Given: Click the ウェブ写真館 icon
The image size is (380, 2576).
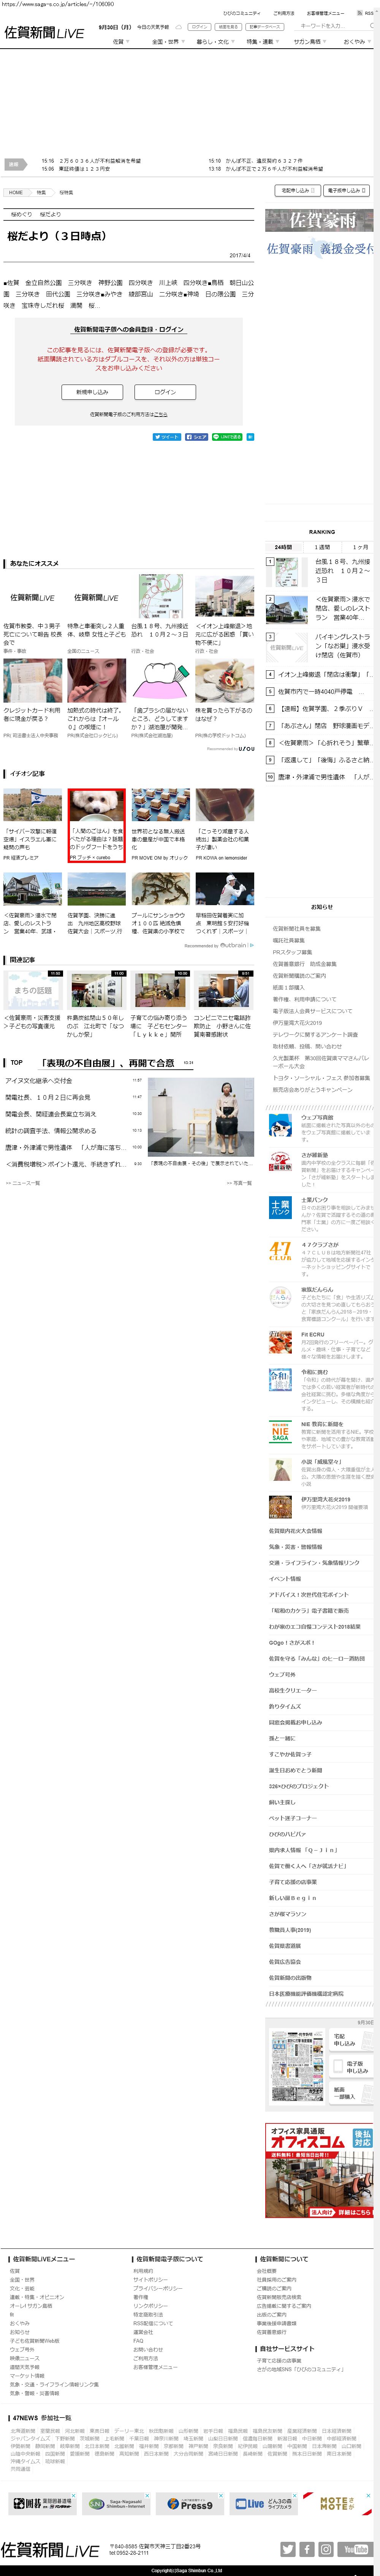Looking at the screenshot, I should click(x=280, y=1125).
